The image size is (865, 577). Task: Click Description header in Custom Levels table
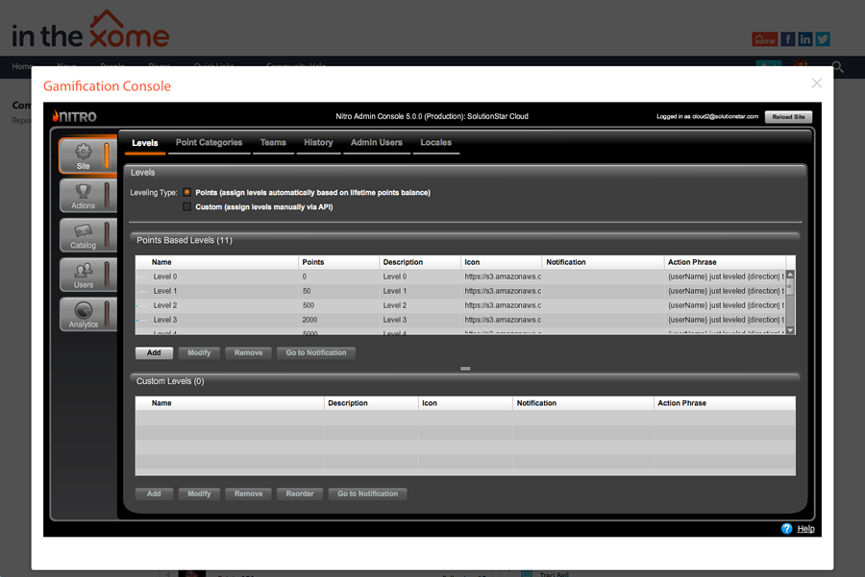click(x=371, y=403)
